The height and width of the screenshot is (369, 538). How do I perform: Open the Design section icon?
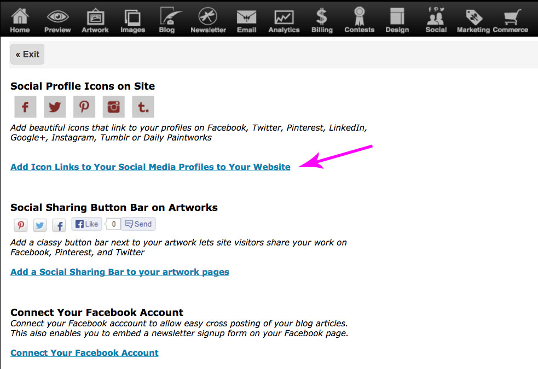point(397,16)
